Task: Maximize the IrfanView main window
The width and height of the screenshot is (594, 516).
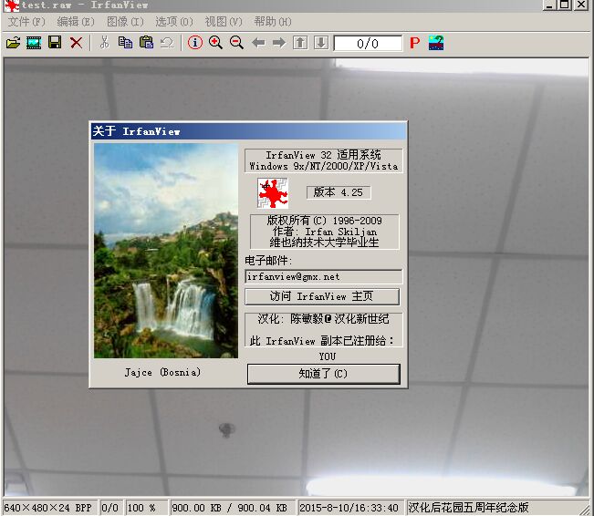Action: coord(565,5)
